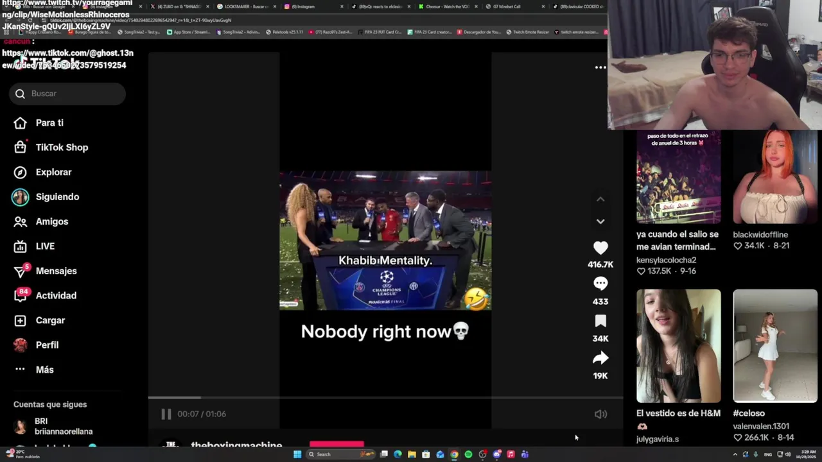Image resolution: width=822 pixels, height=462 pixels.
Task: Save video with bookmark icon
Action: 600,321
